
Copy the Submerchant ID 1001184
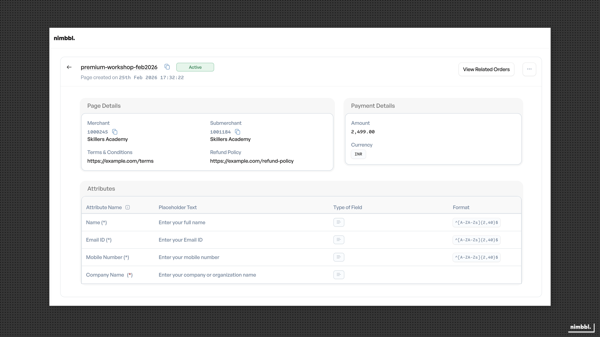[237, 132]
